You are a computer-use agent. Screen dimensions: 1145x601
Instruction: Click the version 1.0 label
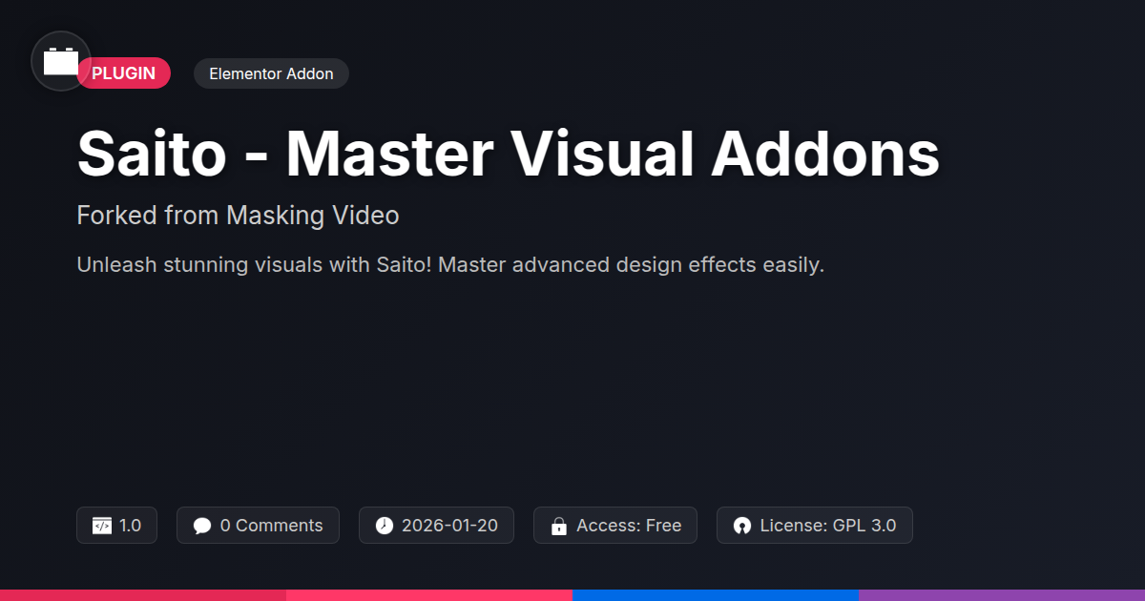pyautogui.click(x=131, y=526)
